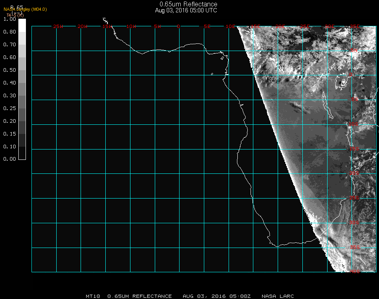
Task: Click the 0.60 colorbar scale value
Action: (x=10, y=57)
